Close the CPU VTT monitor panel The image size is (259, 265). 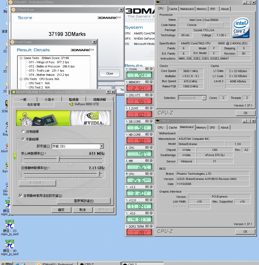(151, 95)
